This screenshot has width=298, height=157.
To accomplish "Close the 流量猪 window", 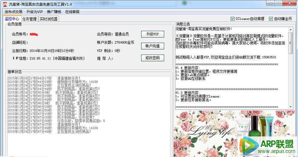I will click(289, 3).
